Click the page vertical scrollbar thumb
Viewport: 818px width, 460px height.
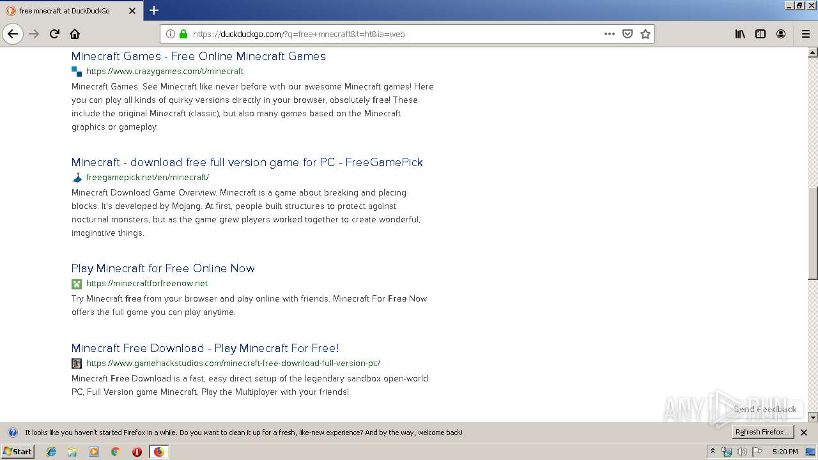[x=813, y=233]
